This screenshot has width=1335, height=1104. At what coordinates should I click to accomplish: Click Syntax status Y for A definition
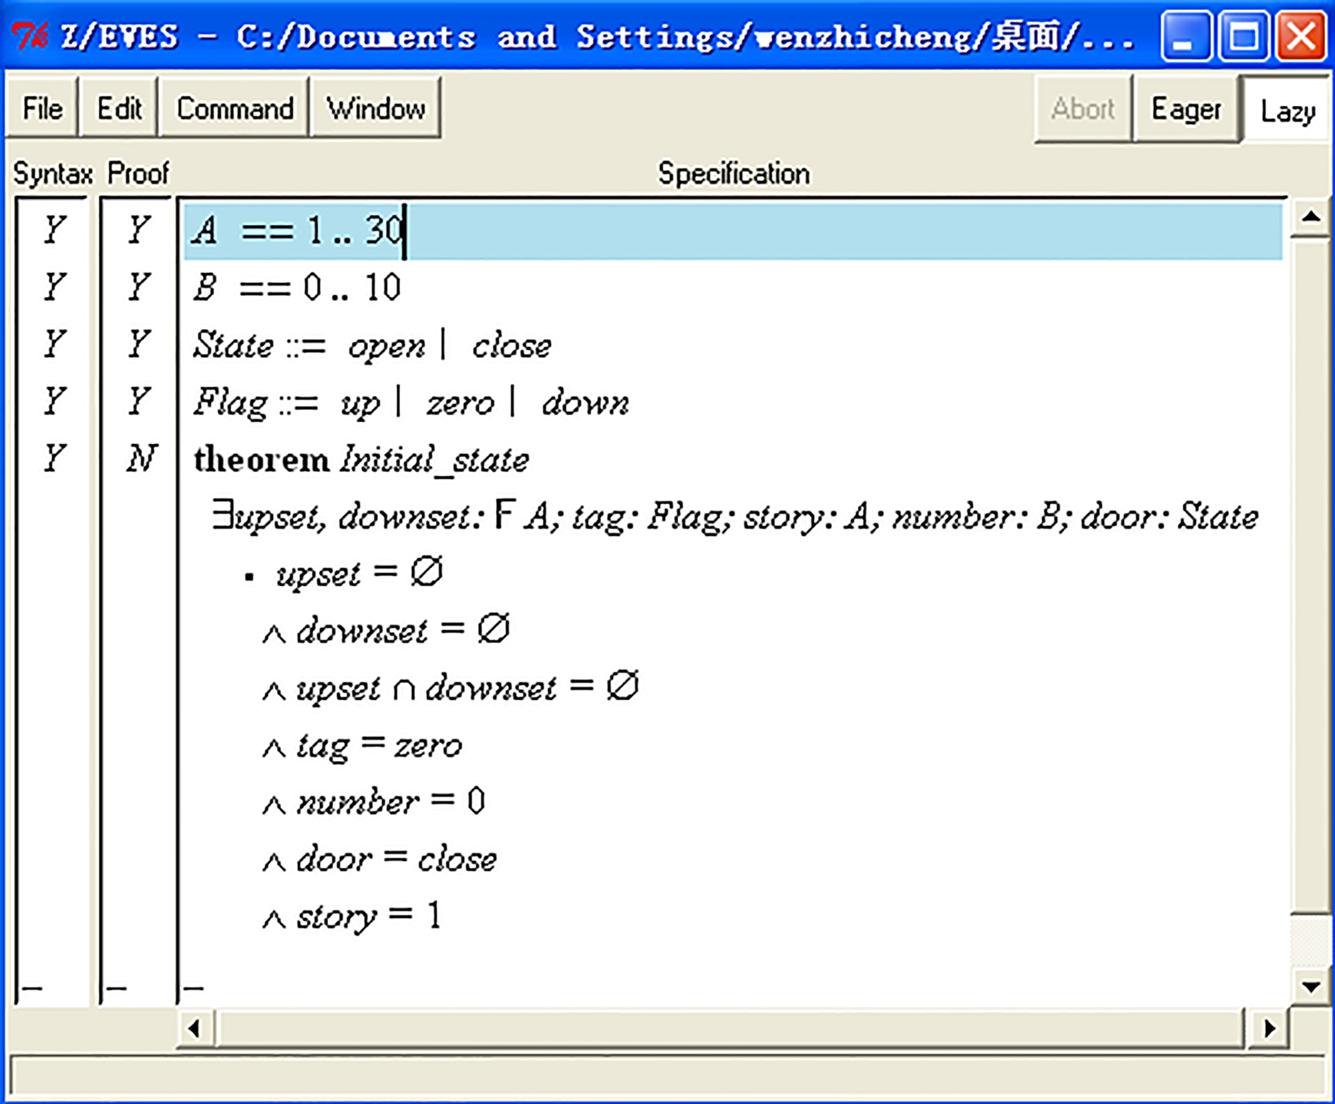[x=53, y=230]
